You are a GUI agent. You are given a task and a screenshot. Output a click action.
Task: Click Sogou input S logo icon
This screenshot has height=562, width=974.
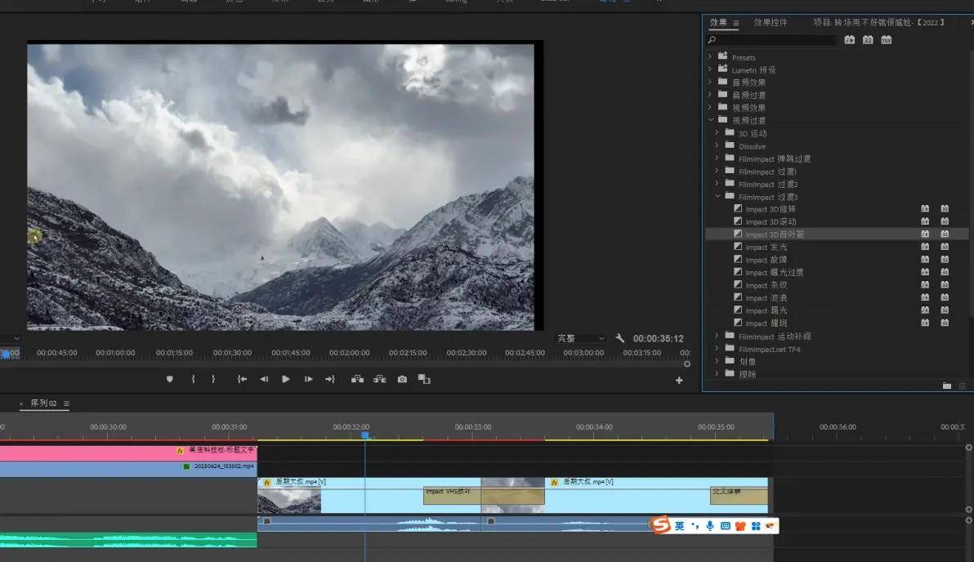pos(661,525)
